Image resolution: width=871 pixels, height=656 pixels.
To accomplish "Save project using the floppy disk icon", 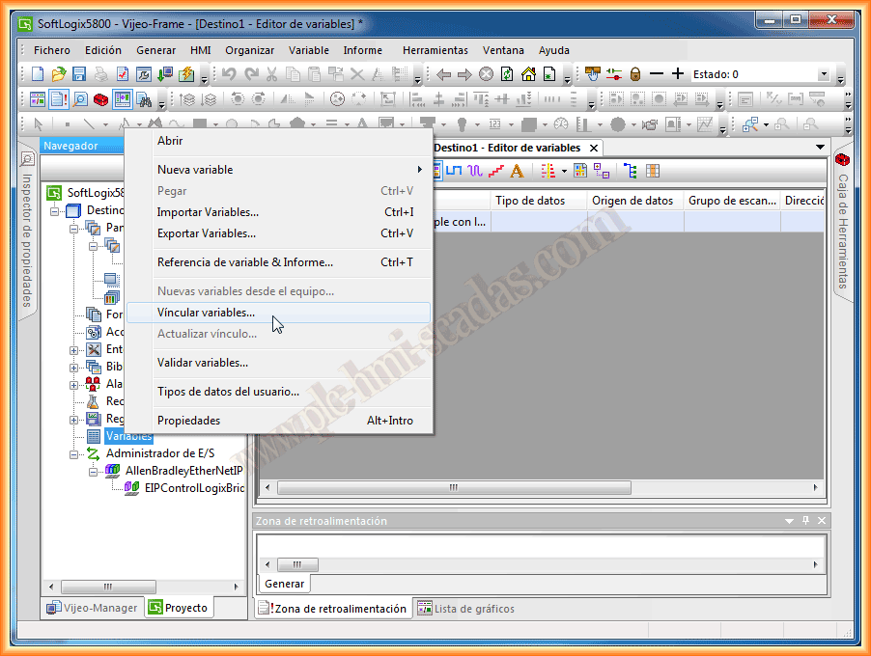I will click(x=79, y=74).
